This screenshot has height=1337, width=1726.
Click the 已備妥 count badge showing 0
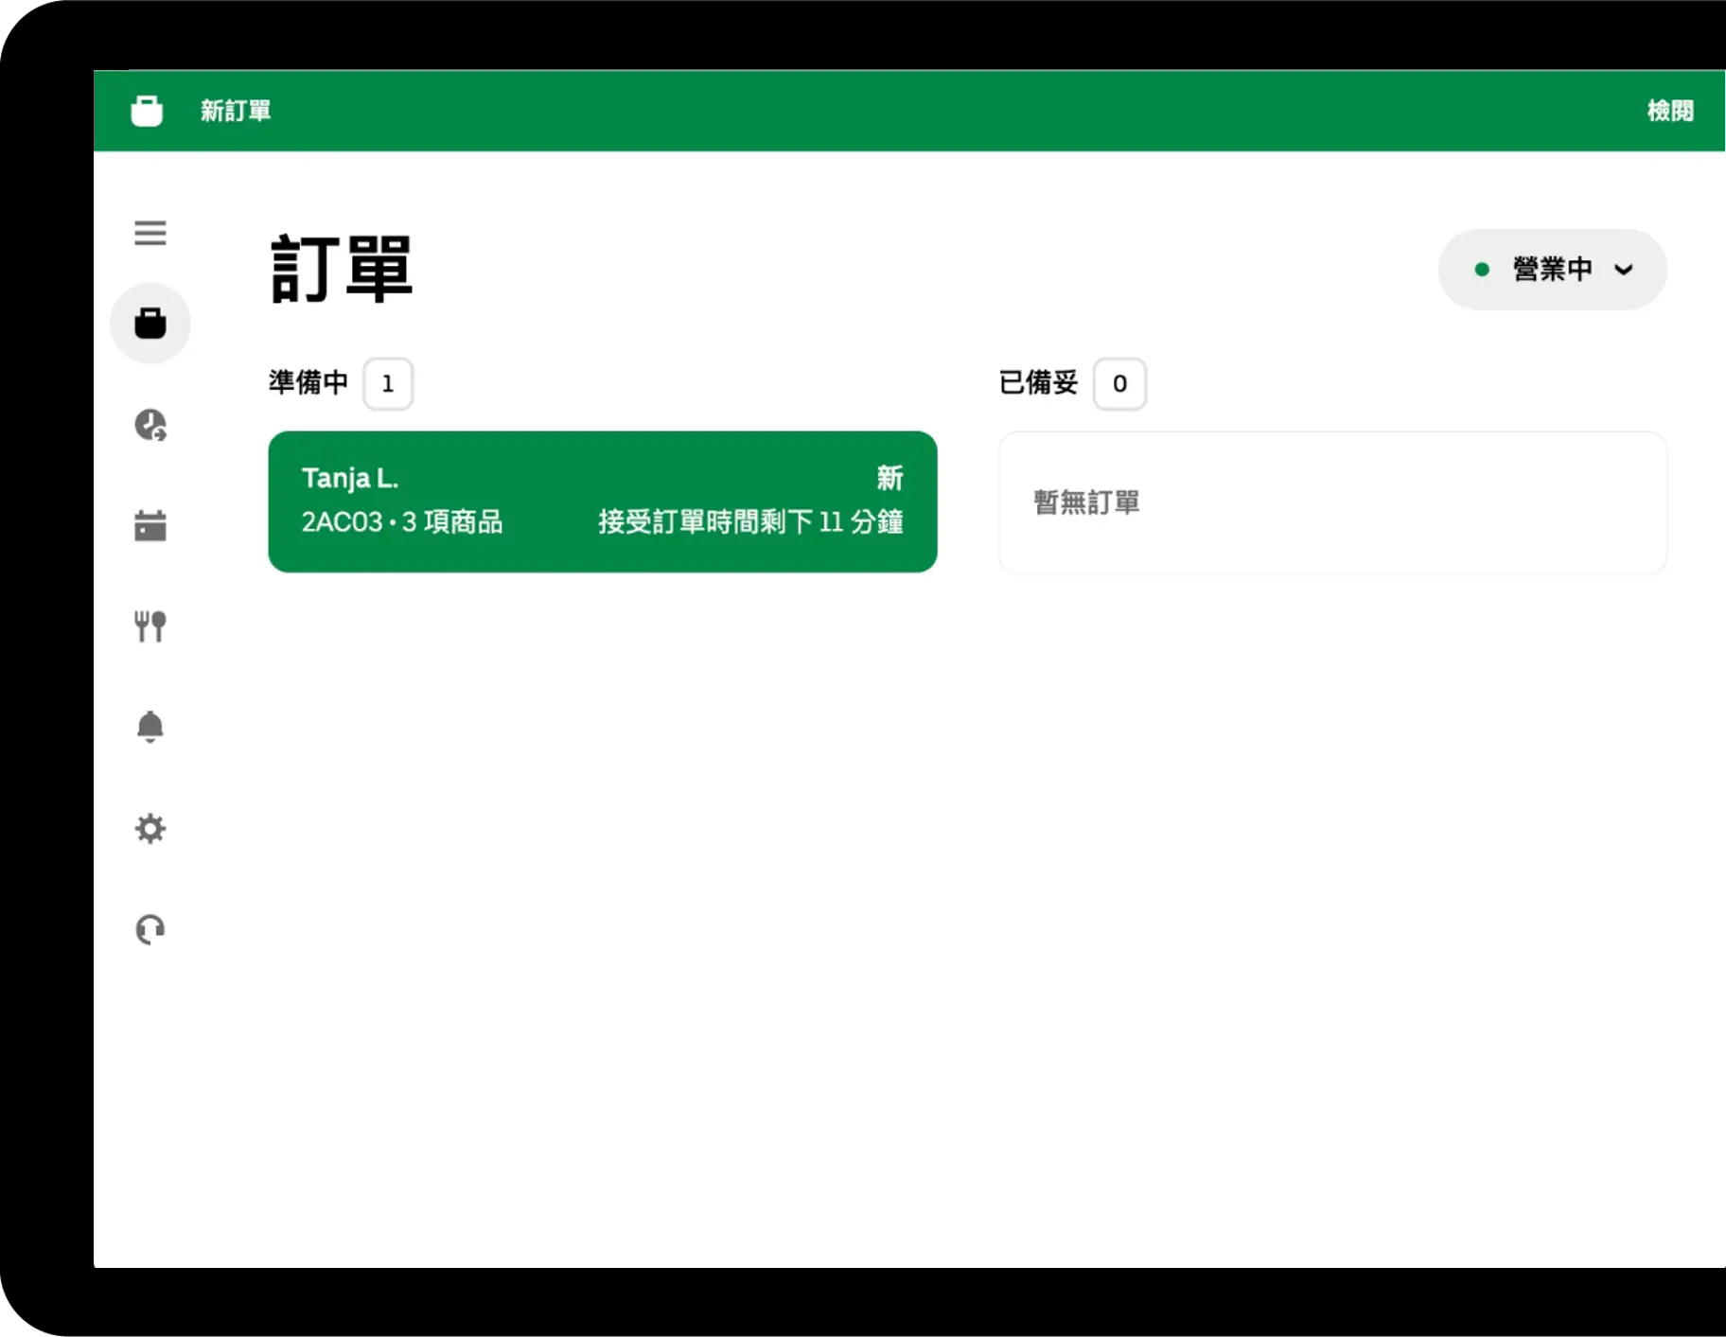(x=1119, y=384)
